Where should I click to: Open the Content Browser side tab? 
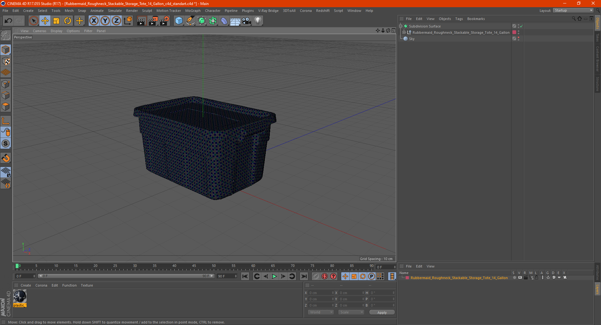(597, 59)
